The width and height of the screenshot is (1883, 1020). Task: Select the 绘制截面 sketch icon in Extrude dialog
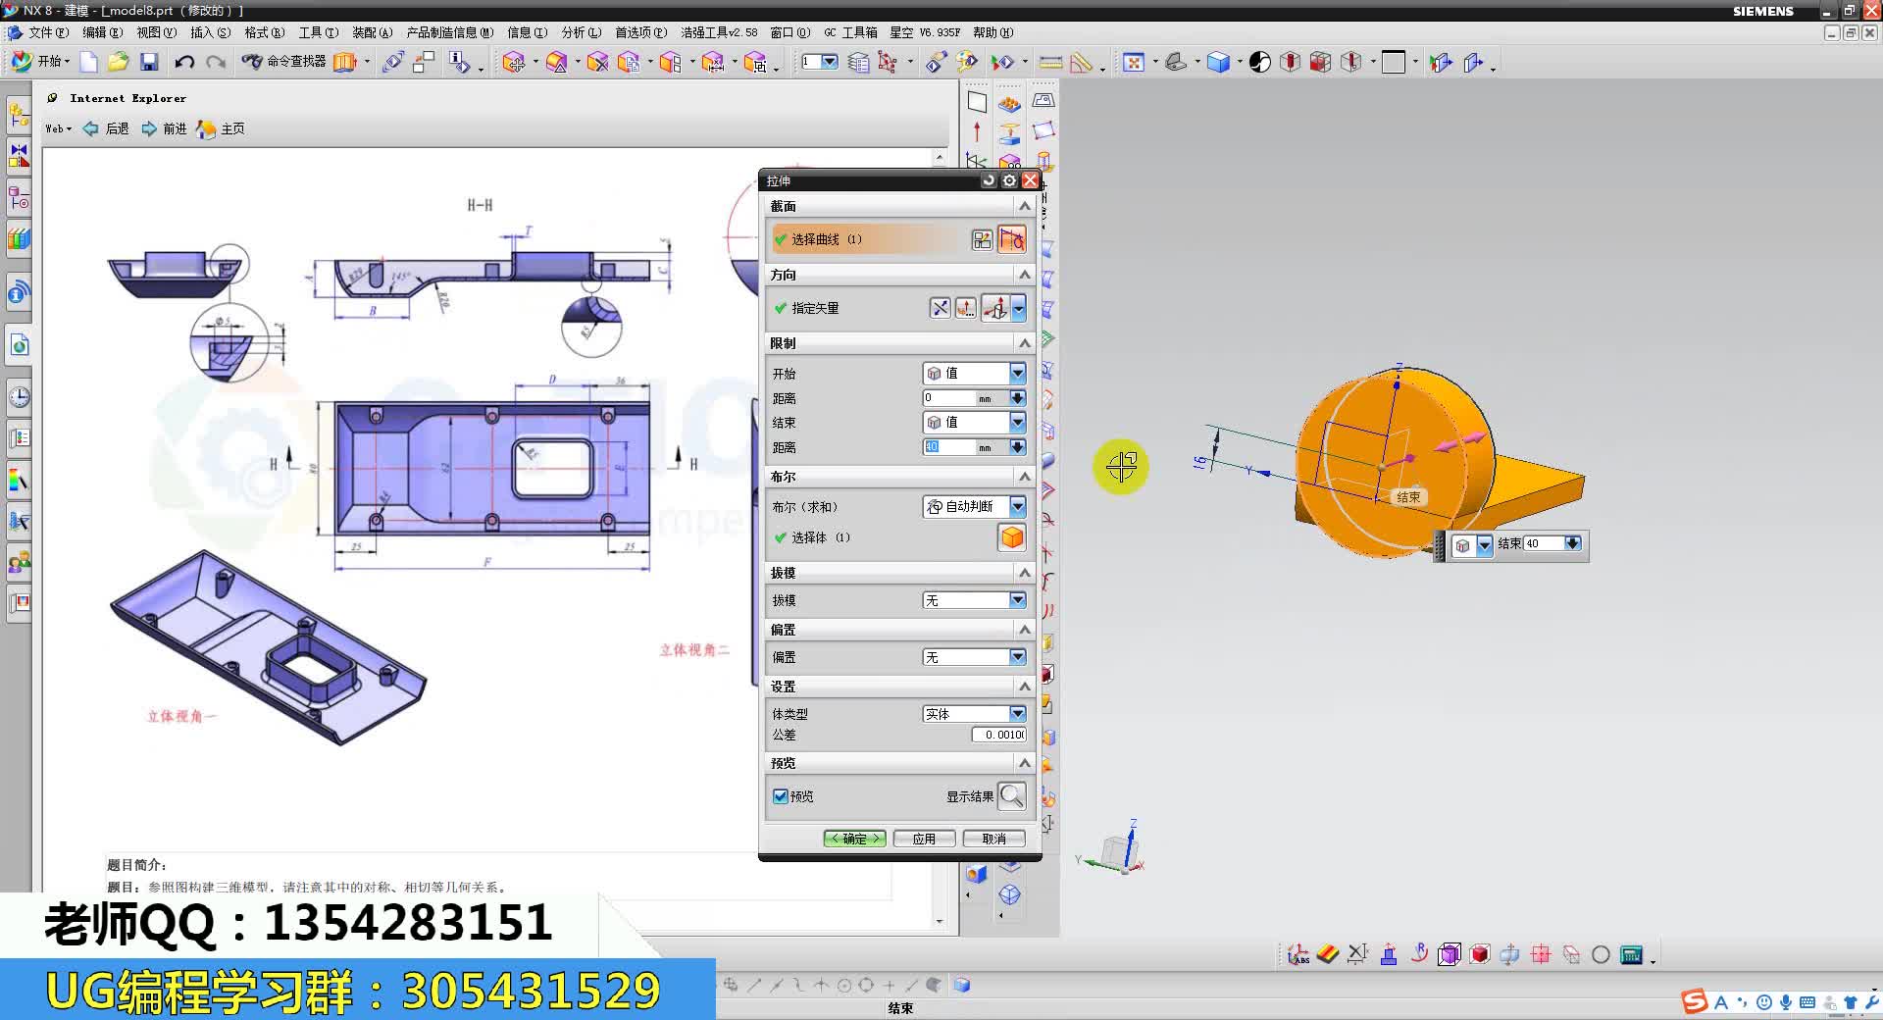(1013, 239)
